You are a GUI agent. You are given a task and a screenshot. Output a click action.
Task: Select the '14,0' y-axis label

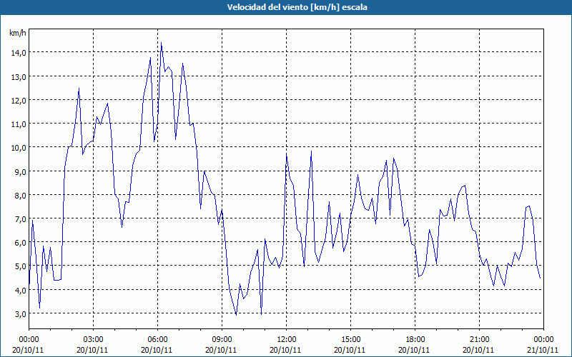(19, 53)
